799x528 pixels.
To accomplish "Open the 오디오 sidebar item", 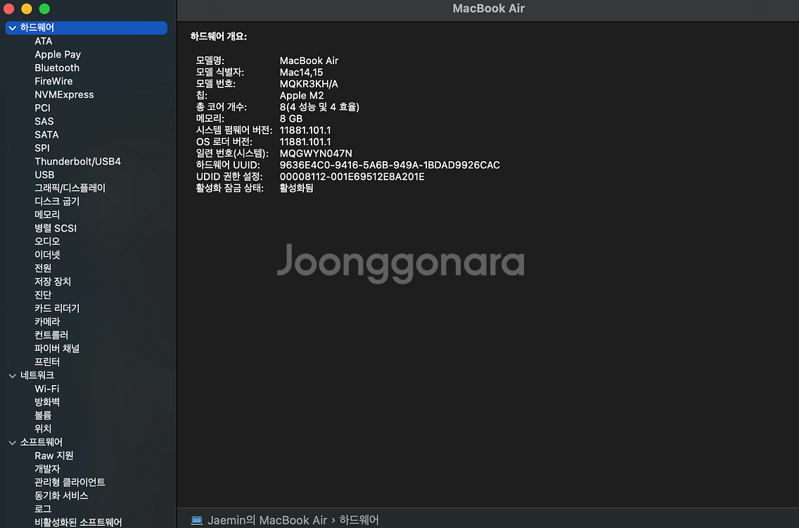I will click(x=47, y=241).
